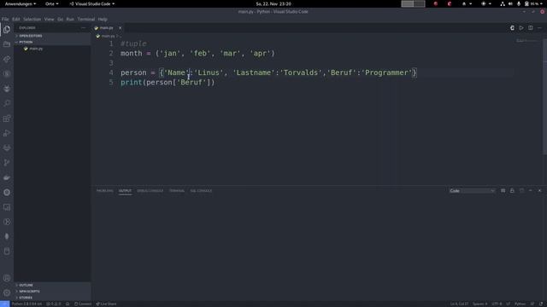Open the Anwendungen system menu
This screenshot has height=307, width=547.
(21, 3)
